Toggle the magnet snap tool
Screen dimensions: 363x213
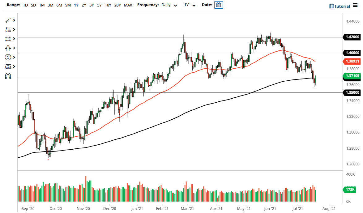pyautogui.click(x=9, y=76)
